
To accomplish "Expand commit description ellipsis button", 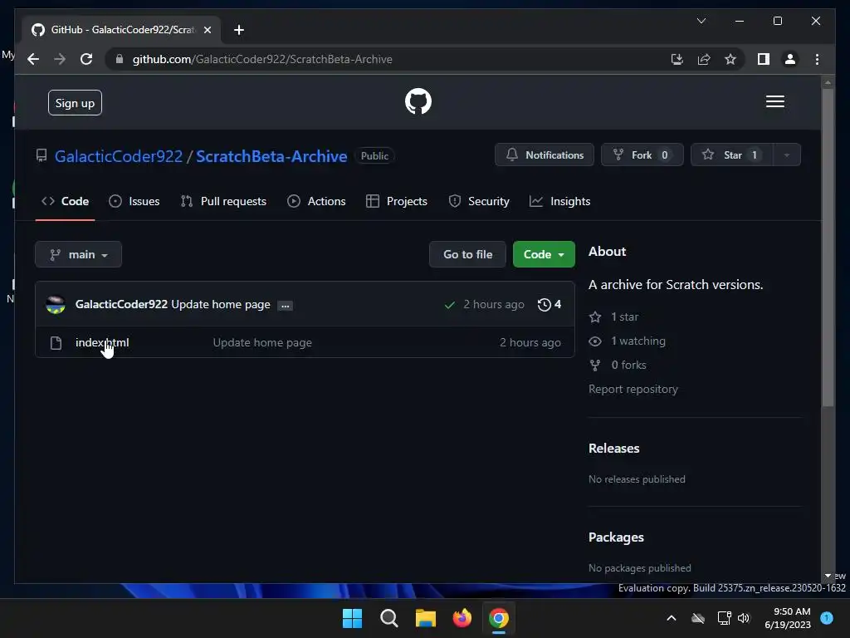I will (x=286, y=306).
